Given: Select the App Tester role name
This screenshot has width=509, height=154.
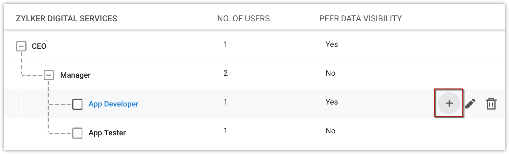Looking at the screenshot, I should pos(107,133).
